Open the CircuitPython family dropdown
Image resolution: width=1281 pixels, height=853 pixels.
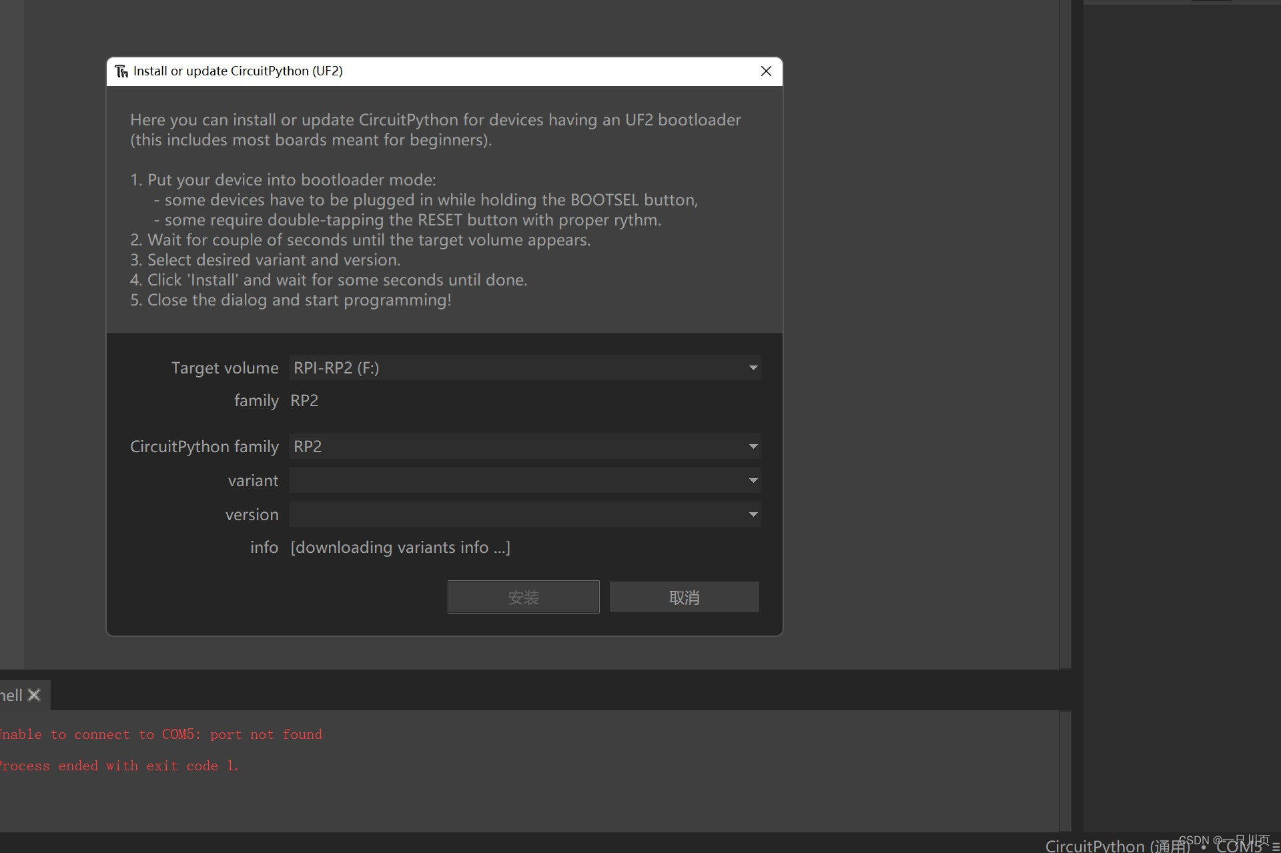(x=753, y=446)
